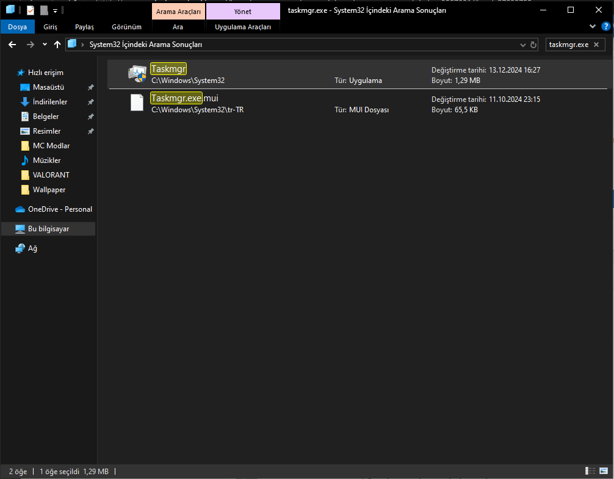Click the C:\Windows\System32 path text
Viewport: 614px width, 479px height.
pyautogui.click(x=188, y=81)
